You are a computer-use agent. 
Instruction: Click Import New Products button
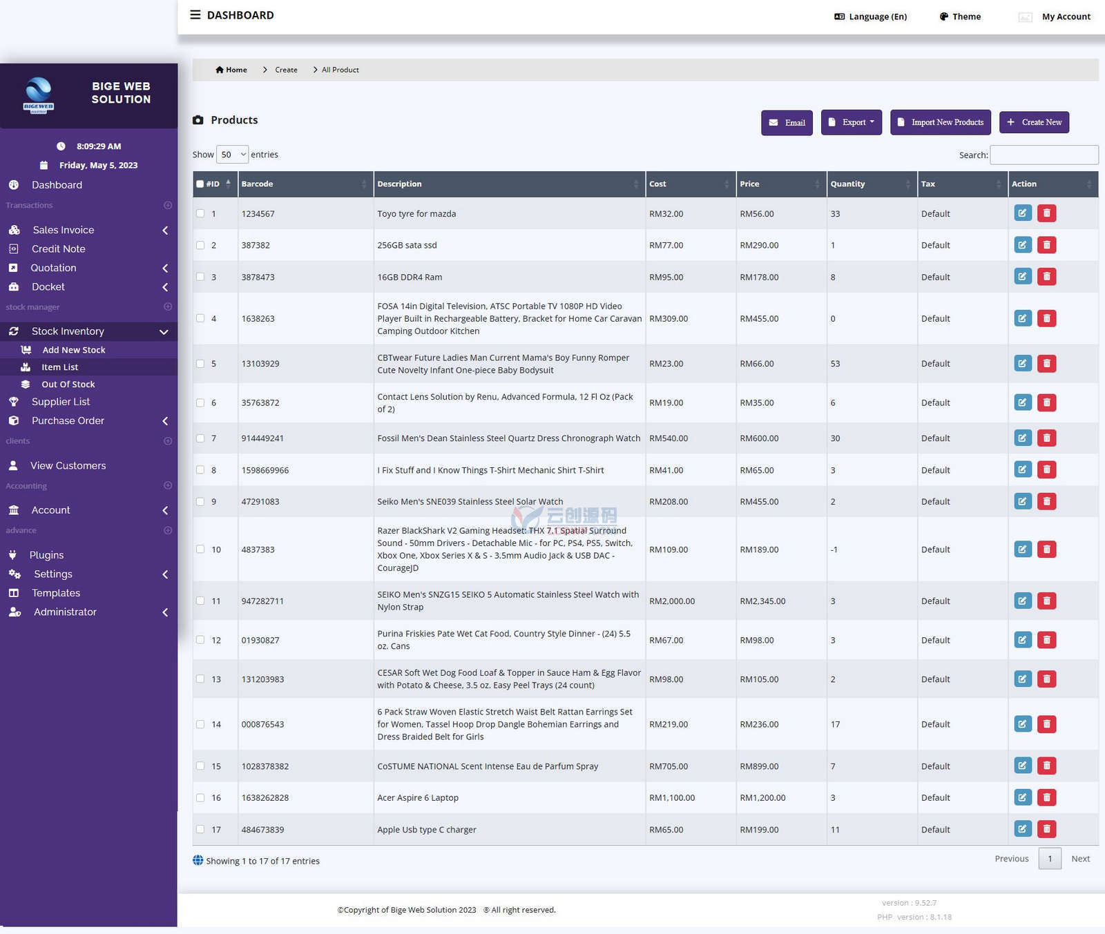coord(940,122)
